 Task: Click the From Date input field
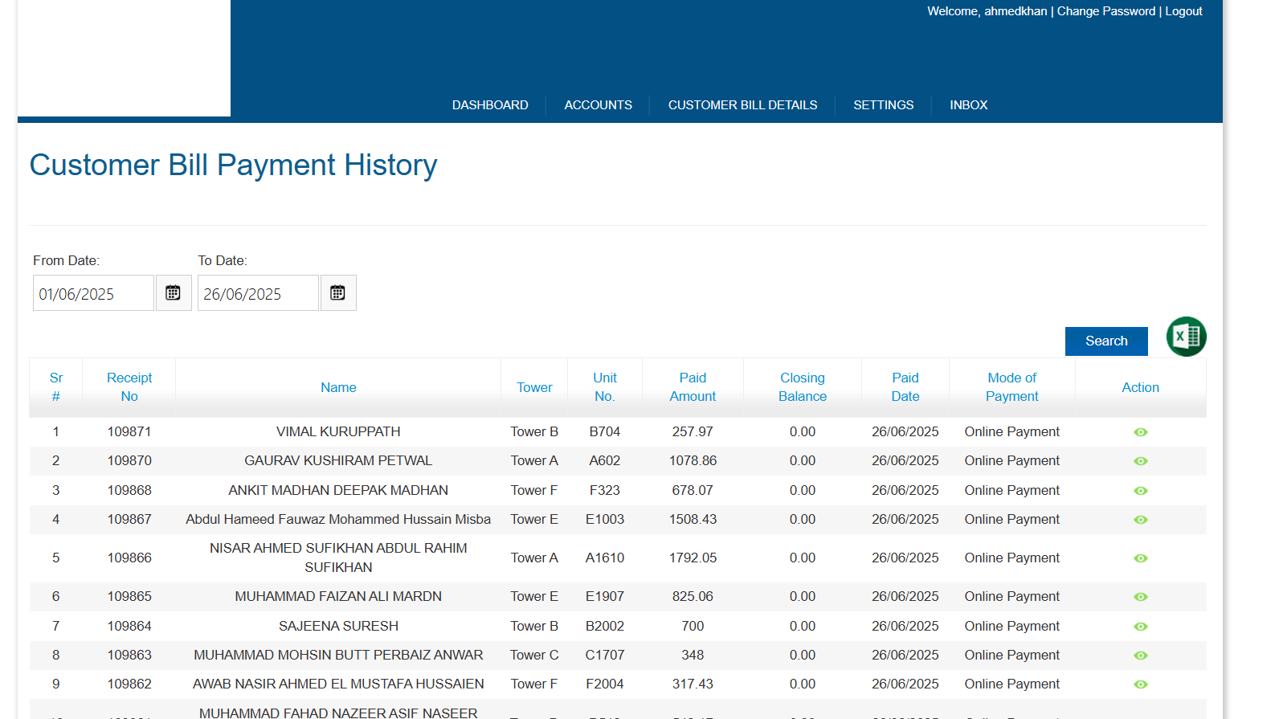pos(93,293)
